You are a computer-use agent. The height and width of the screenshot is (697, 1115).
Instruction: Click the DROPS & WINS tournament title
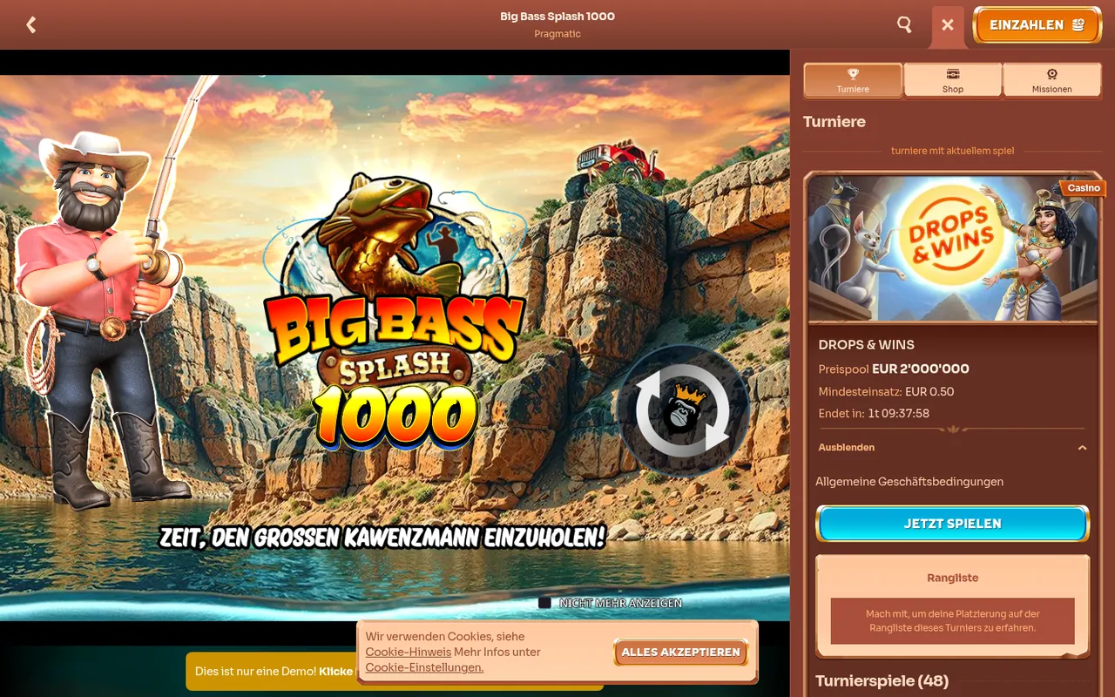pyautogui.click(x=867, y=345)
